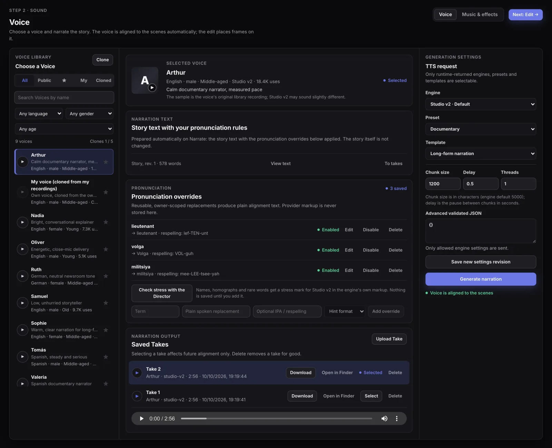Play Take 1 recording

137,396
